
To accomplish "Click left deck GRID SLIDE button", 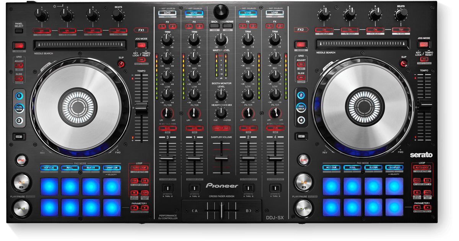I will 19,78.
